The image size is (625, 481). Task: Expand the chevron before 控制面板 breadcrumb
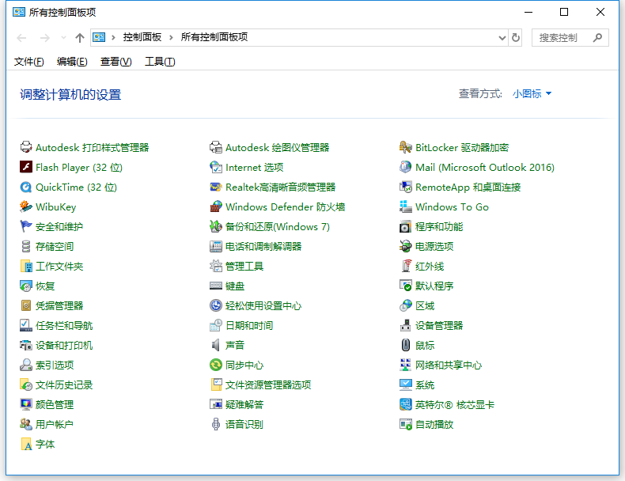113,38
